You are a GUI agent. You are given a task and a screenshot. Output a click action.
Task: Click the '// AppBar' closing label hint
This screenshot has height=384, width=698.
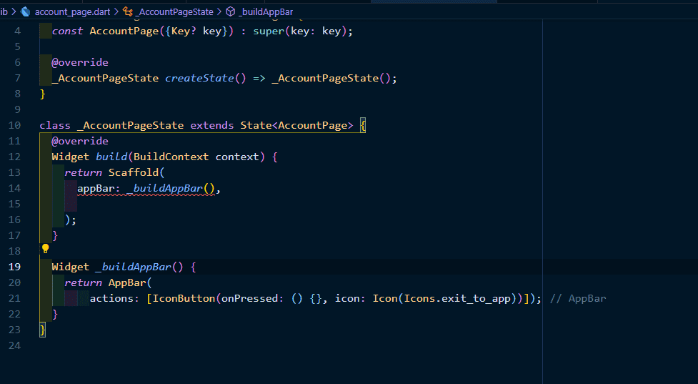(x=578, y=298)
